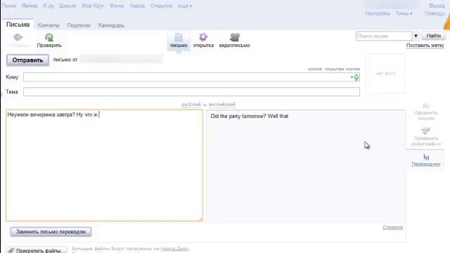Image resolution: width=450 pixels, height=253 pixels.
Task: Click Поставить метку link
Action: 425,45
